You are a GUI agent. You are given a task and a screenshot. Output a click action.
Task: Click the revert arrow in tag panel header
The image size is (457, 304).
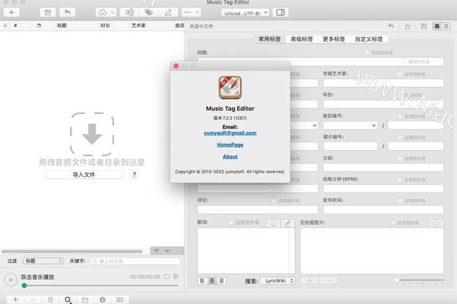pos(391,26)
